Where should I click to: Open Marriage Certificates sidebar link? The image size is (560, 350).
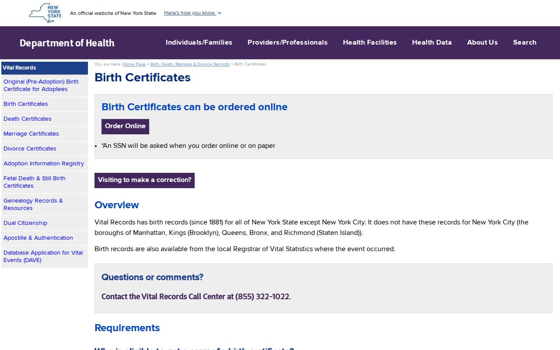[45, 134]
